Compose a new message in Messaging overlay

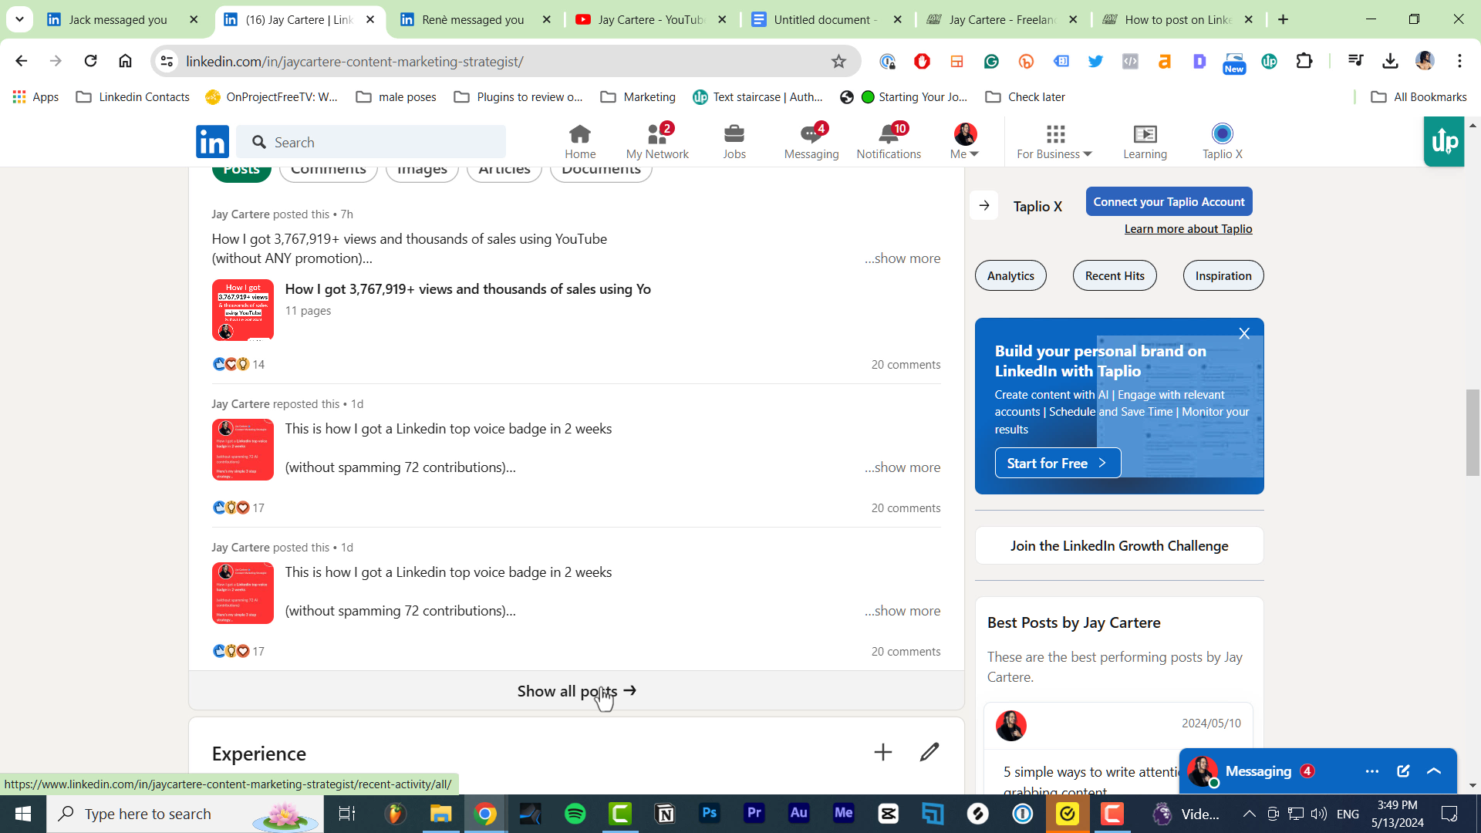click(1402, 771)
